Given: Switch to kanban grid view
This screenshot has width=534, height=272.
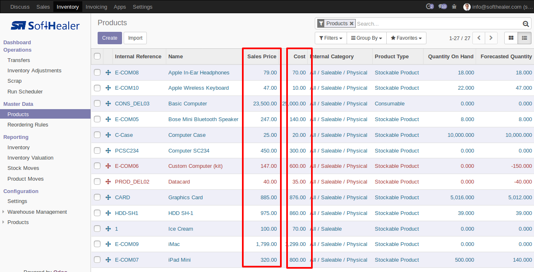Looking at the screenshot, I should [511, 38].
